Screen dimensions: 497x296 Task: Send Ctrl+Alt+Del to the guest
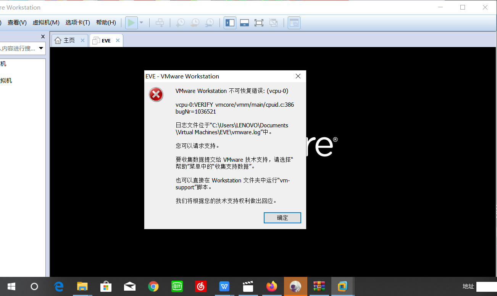coord(160,23)
